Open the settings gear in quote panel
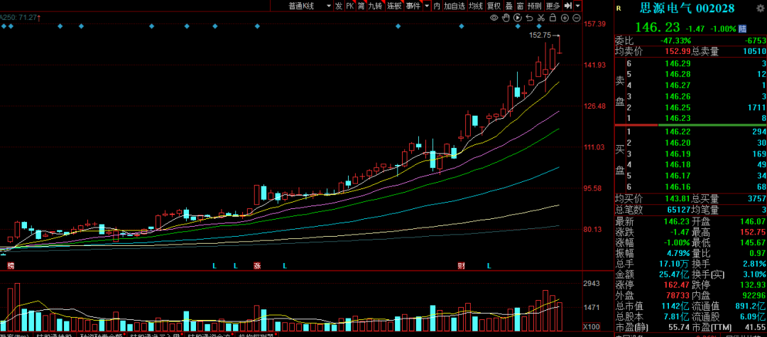Image resolution: width=767 pixels, height=337 pixels. click(761, 9)
